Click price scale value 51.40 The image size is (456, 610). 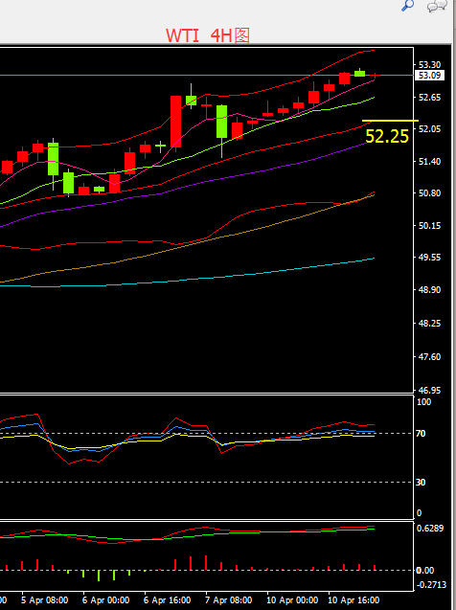pyautogui.click(x=429, y=162)
